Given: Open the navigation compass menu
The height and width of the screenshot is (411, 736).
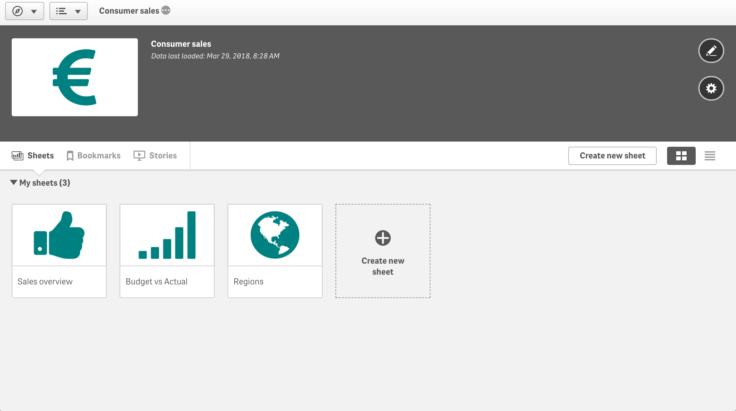Looking at the screenshot, I should (25, 11).
